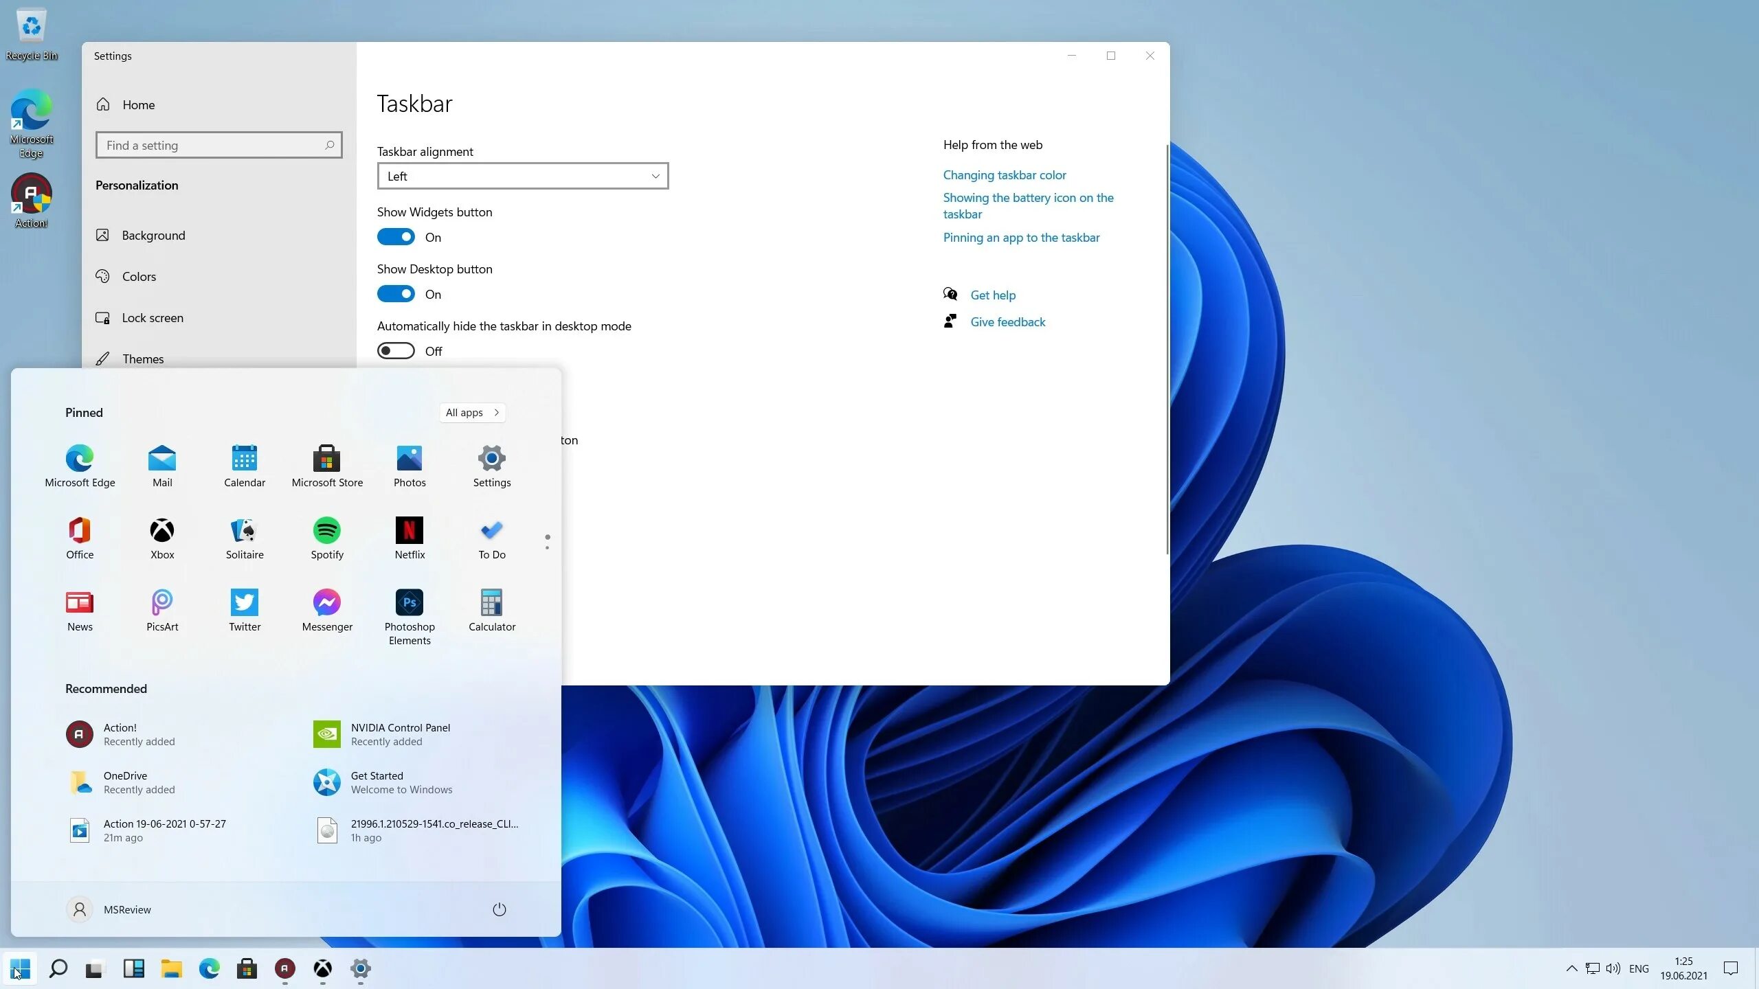Toggle Show Desktop button On/Off

coord(395,293)
